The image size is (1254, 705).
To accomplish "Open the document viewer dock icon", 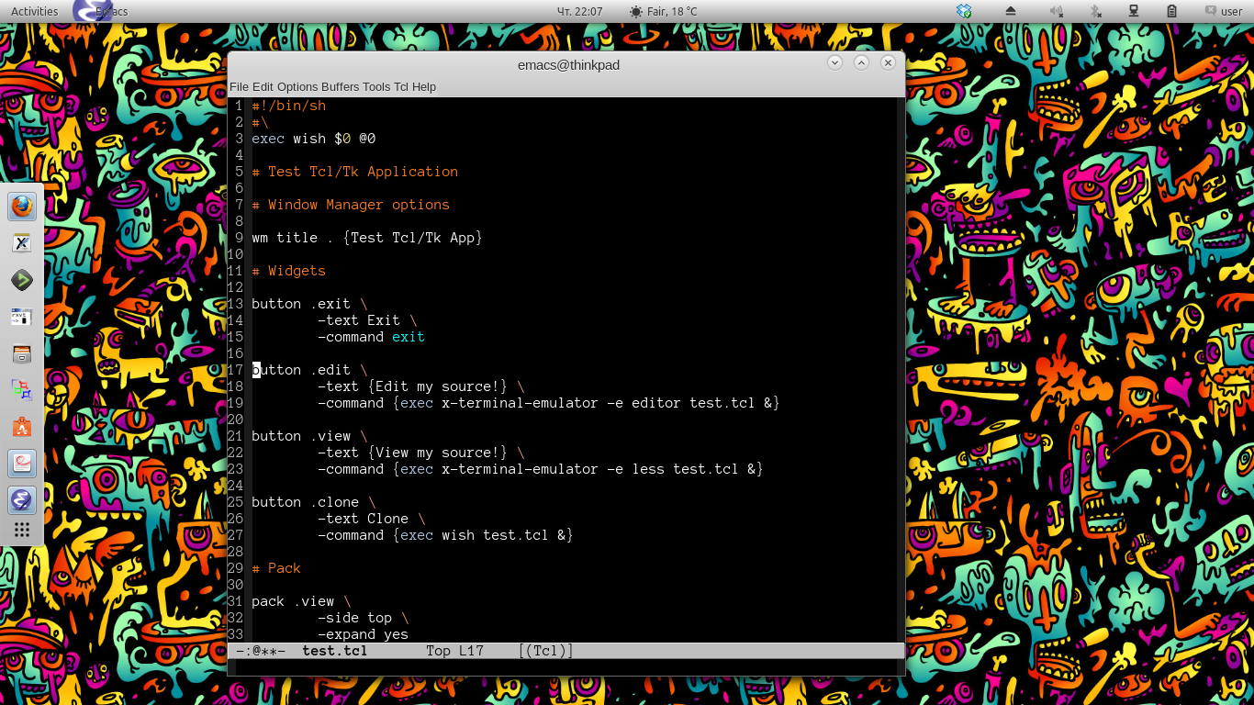I will point(22,464).
